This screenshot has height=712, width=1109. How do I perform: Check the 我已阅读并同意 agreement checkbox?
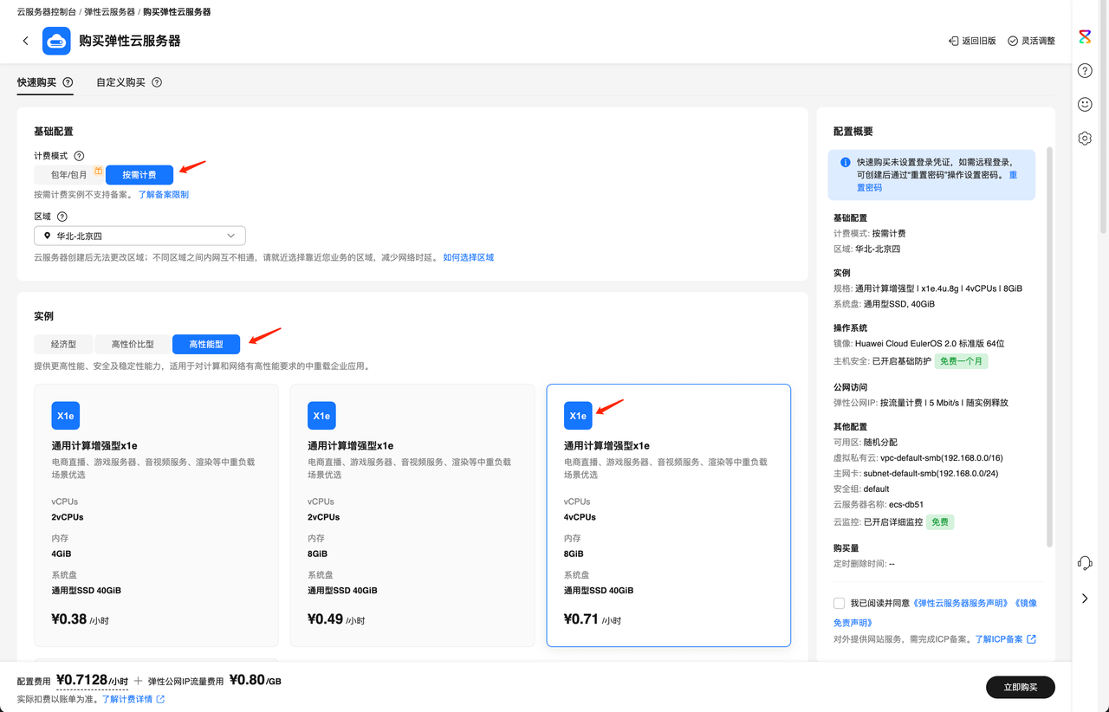(x=838, y=603)
